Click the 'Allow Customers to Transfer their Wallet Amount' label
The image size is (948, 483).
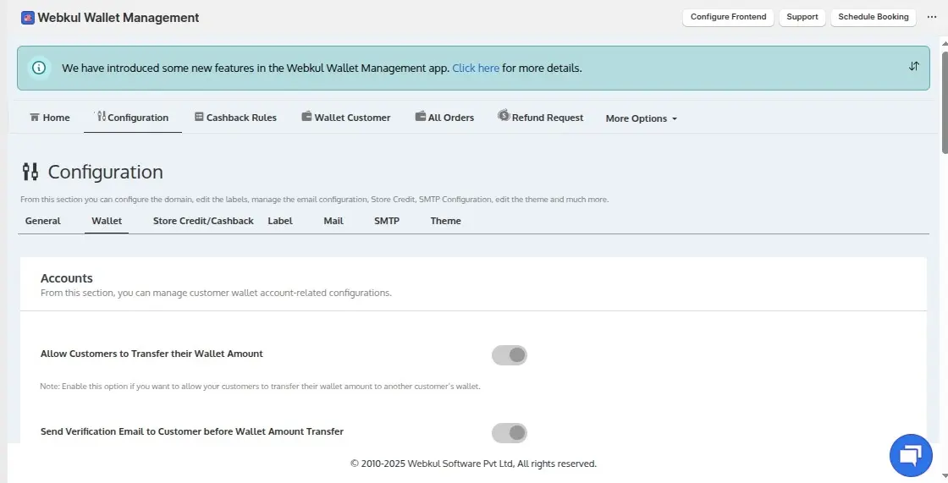click(152, 354)
